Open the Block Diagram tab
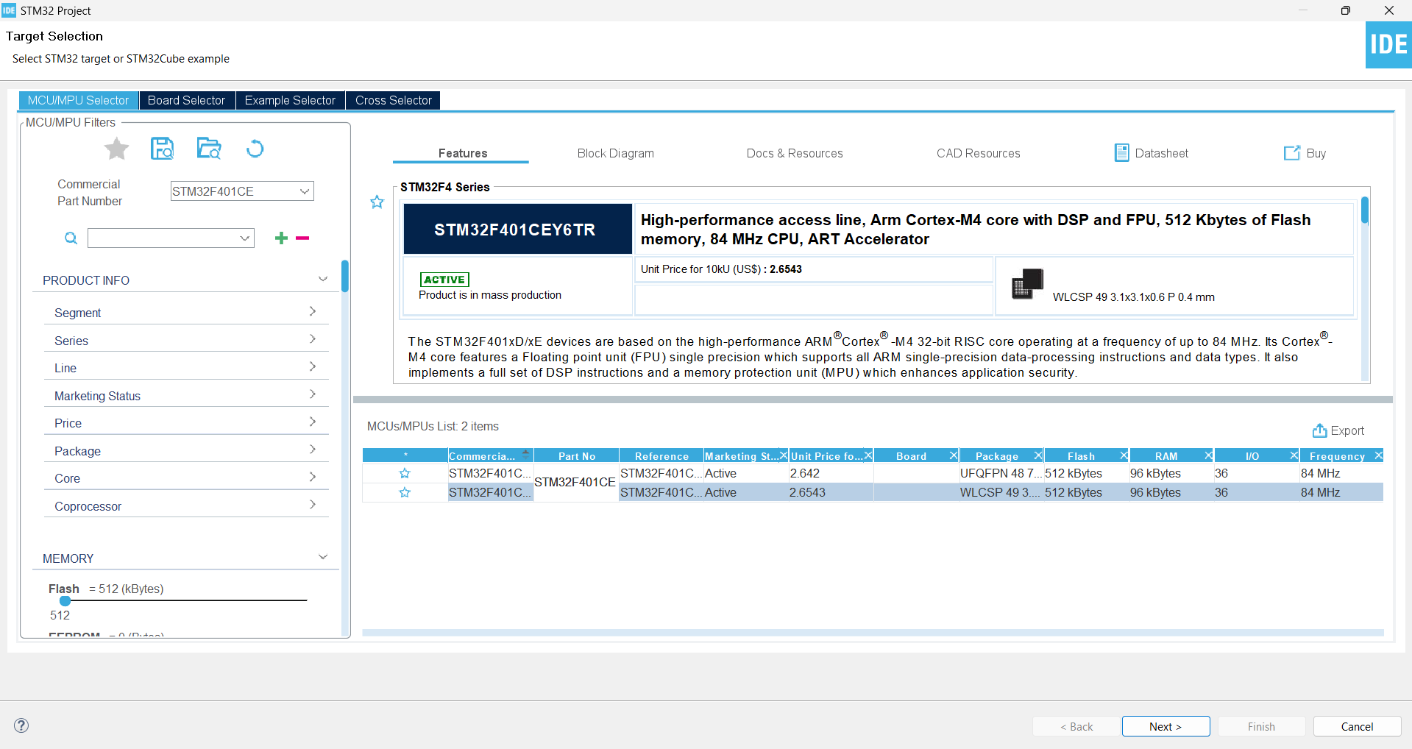This screenshot has width=1412, height=749. pos(615,153)
